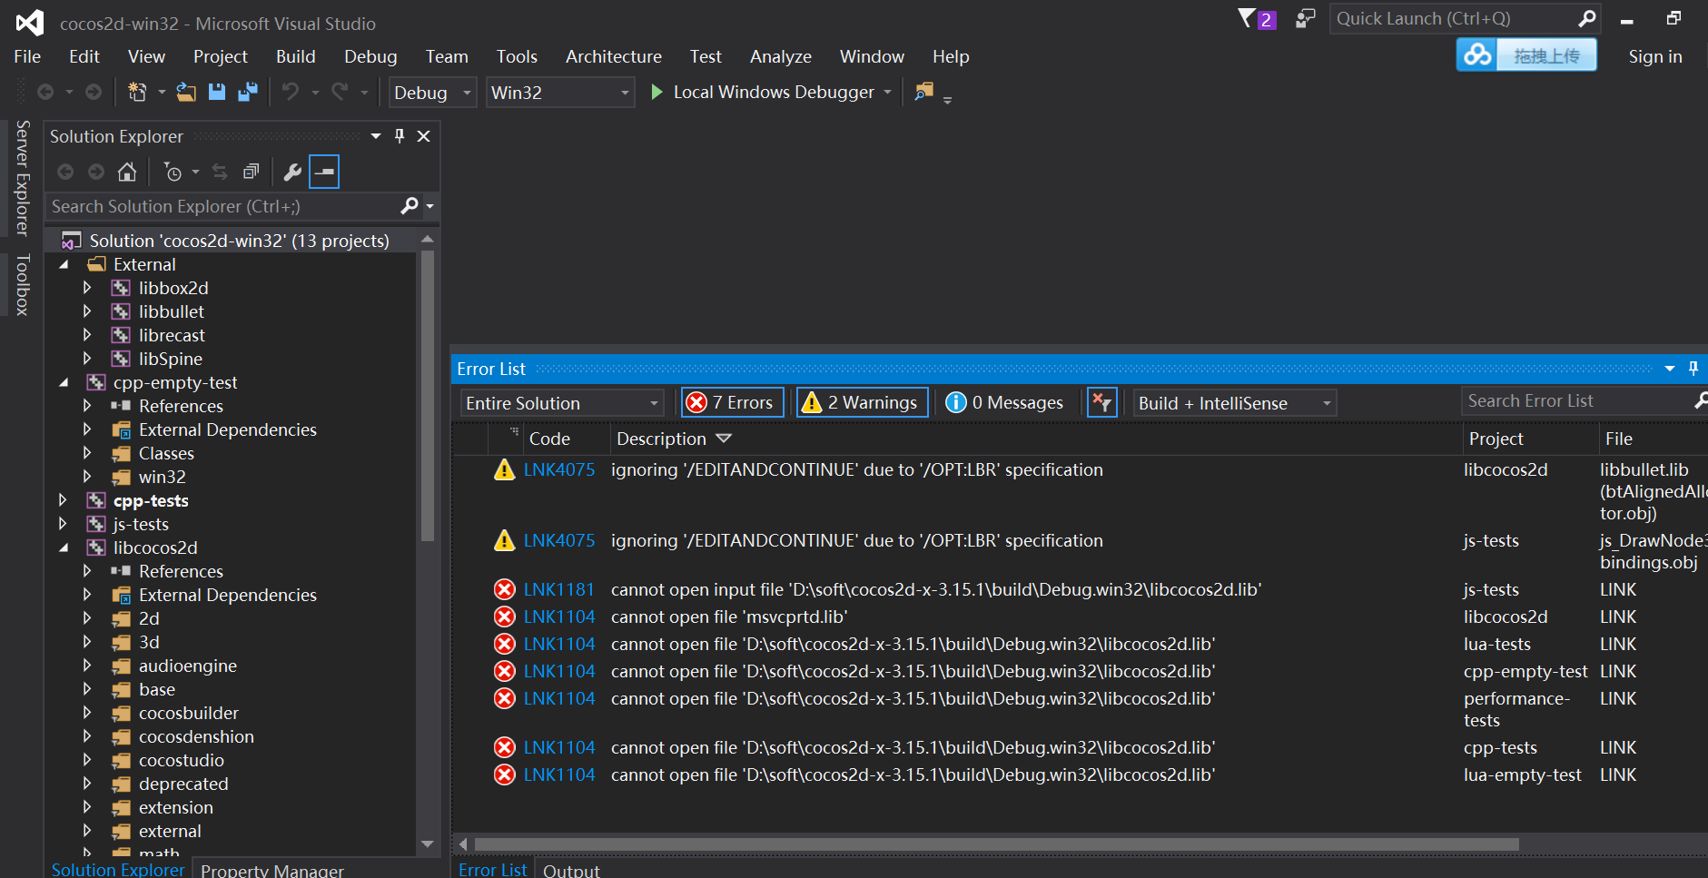The image size is (1708, 878).
Task: Click the Error List horizontal scrollbar
Action: tap(996, 844)
